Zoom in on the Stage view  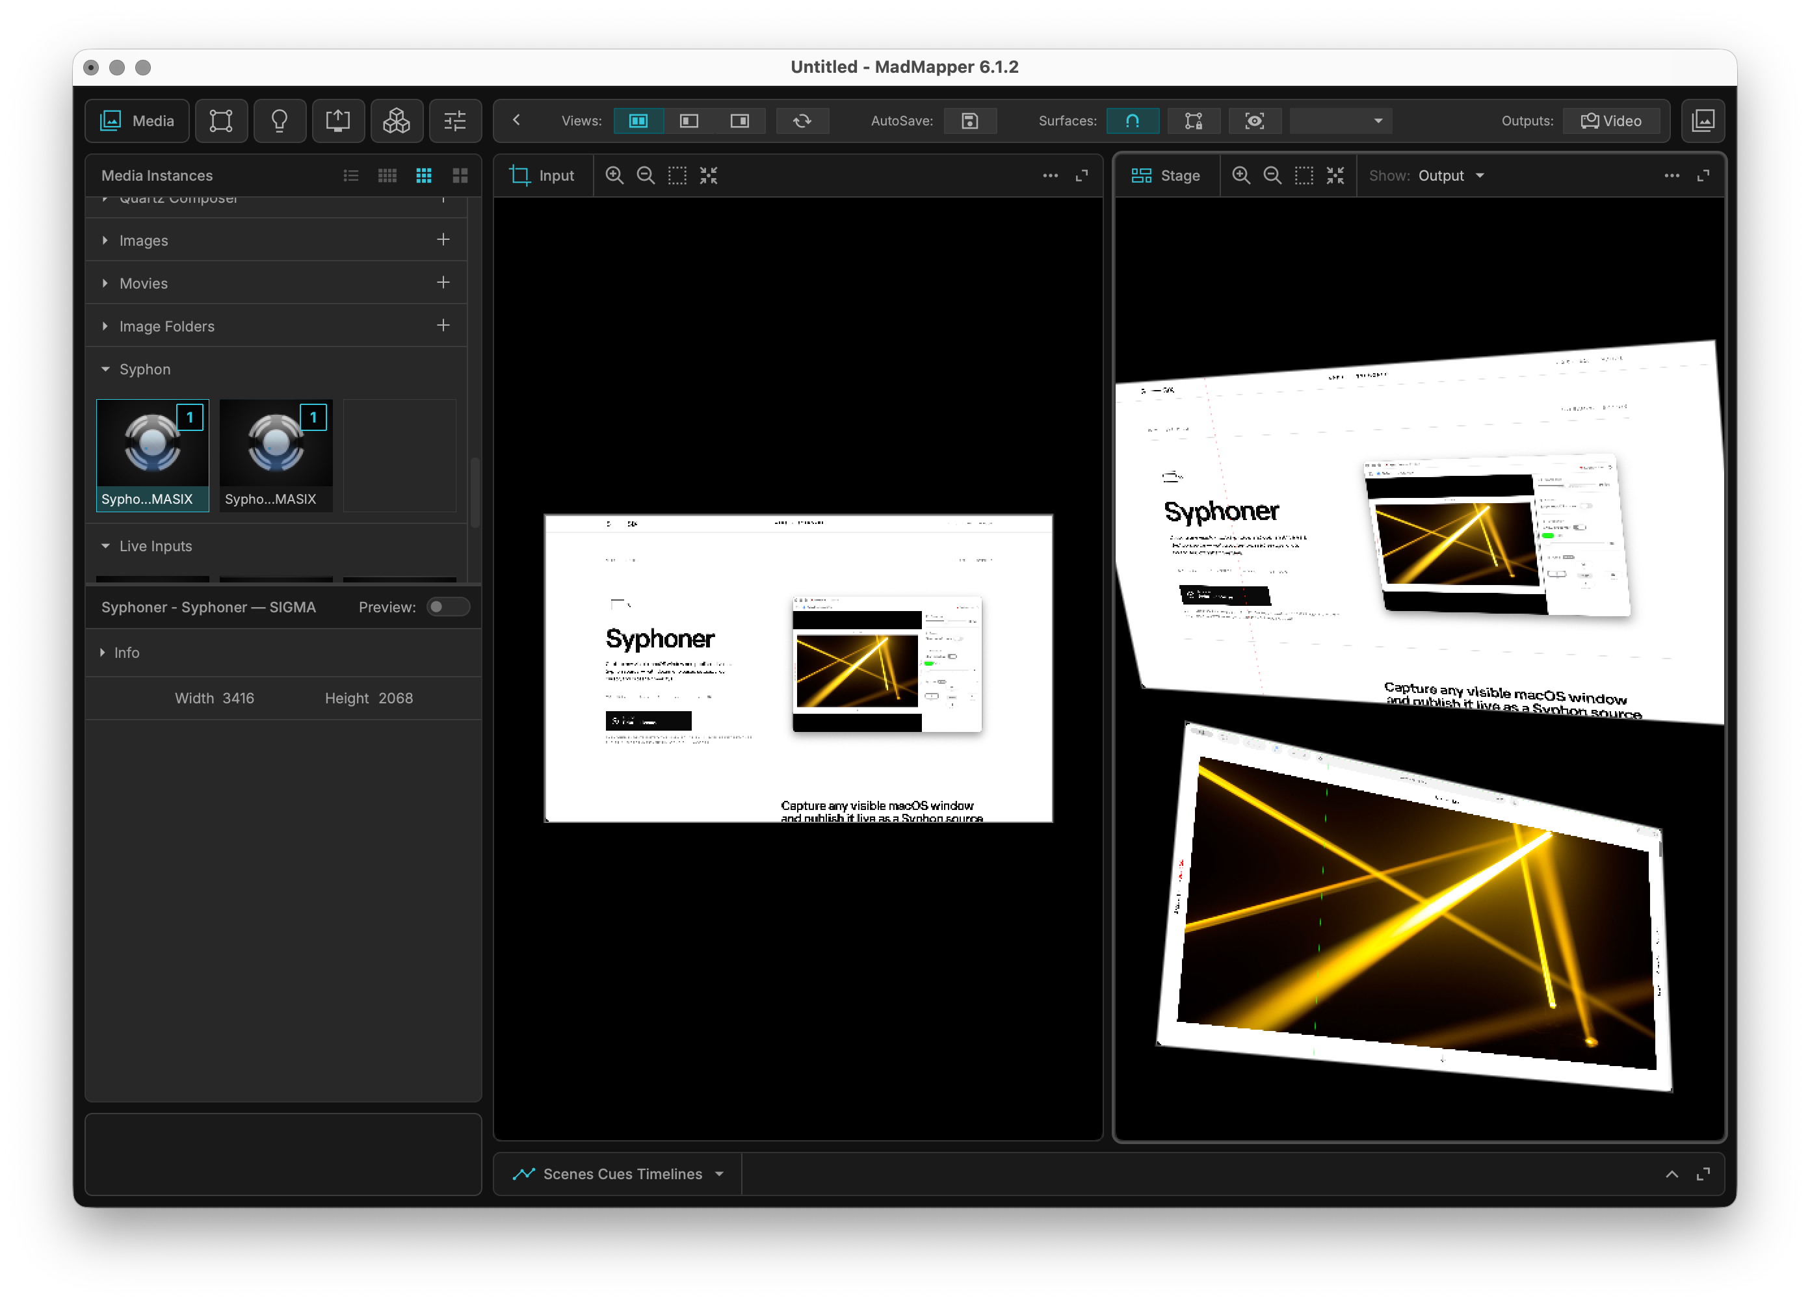1241,176
